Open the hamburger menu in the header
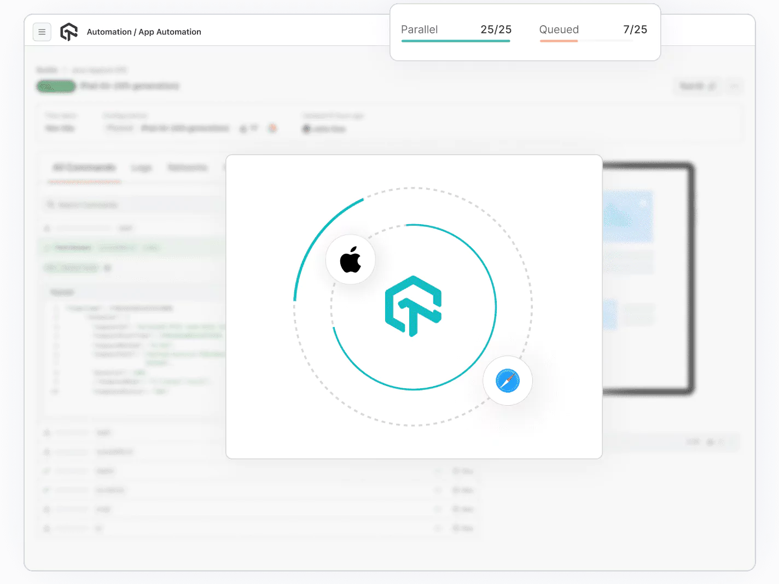Viewport: 779px width, 584px height. pos(42,32)
